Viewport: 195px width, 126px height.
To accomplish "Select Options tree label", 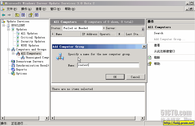I will point(21,74).
